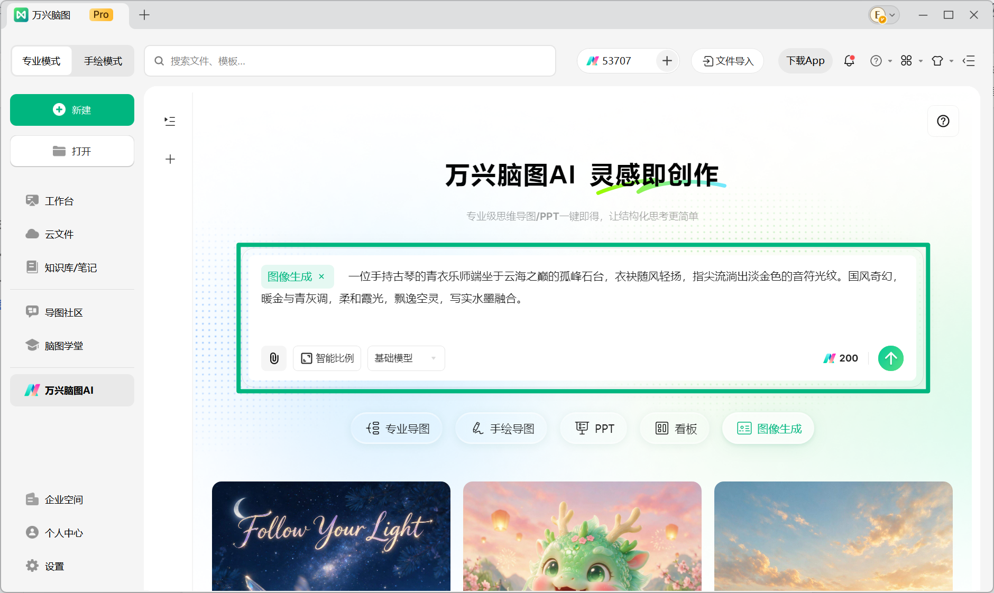Open 云文件 in the sidebar

72,234
